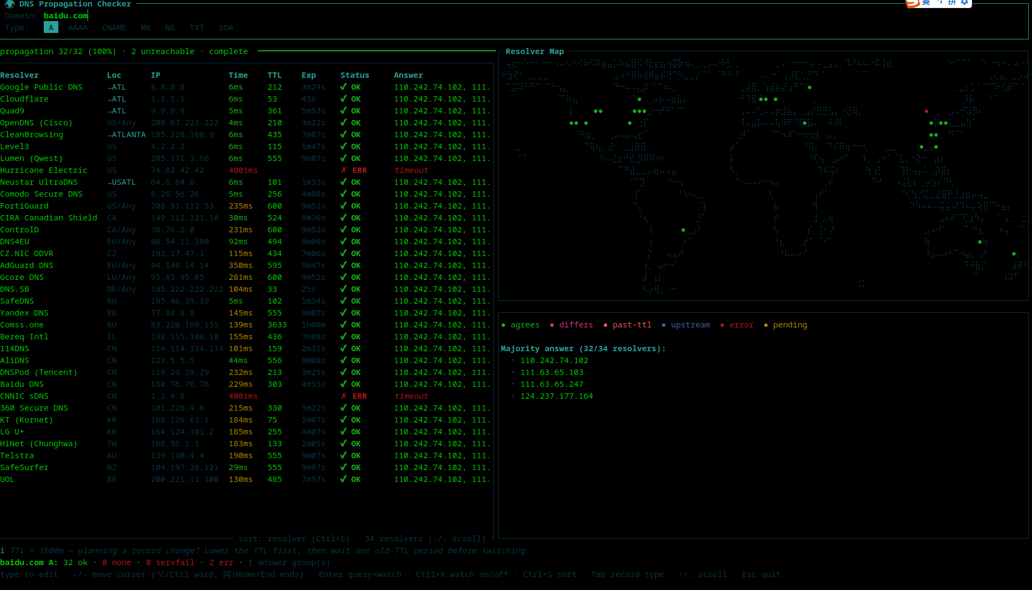This screenshot has width=1032, height=590.
Task: Focus the Domain field containing baidu.com
Action: click(x=65, y=16)
